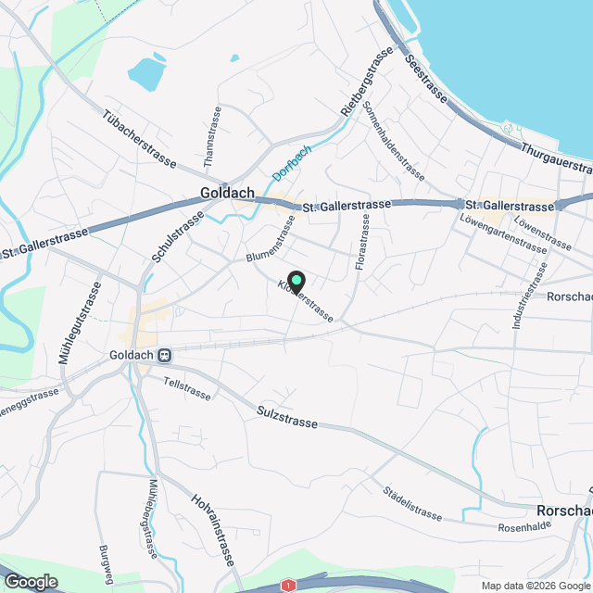This screenshot has height=593, width=593.
Task: Select the Blumenstrasse street label
Action: click(271, 239)
